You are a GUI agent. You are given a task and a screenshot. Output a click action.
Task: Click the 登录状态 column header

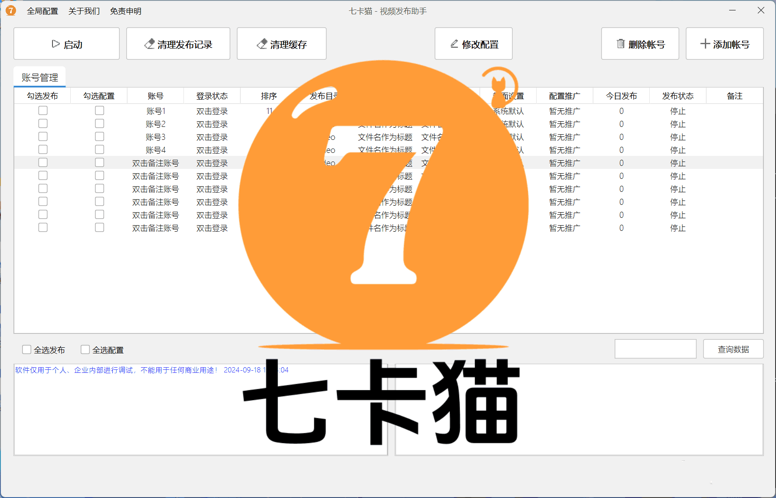212,96
